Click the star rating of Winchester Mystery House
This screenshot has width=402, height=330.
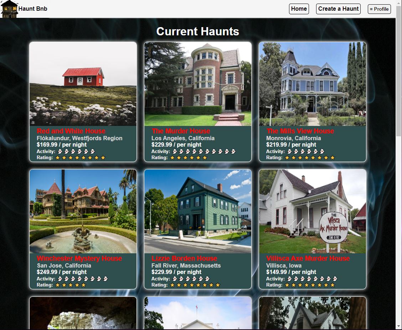coord(71,285)
